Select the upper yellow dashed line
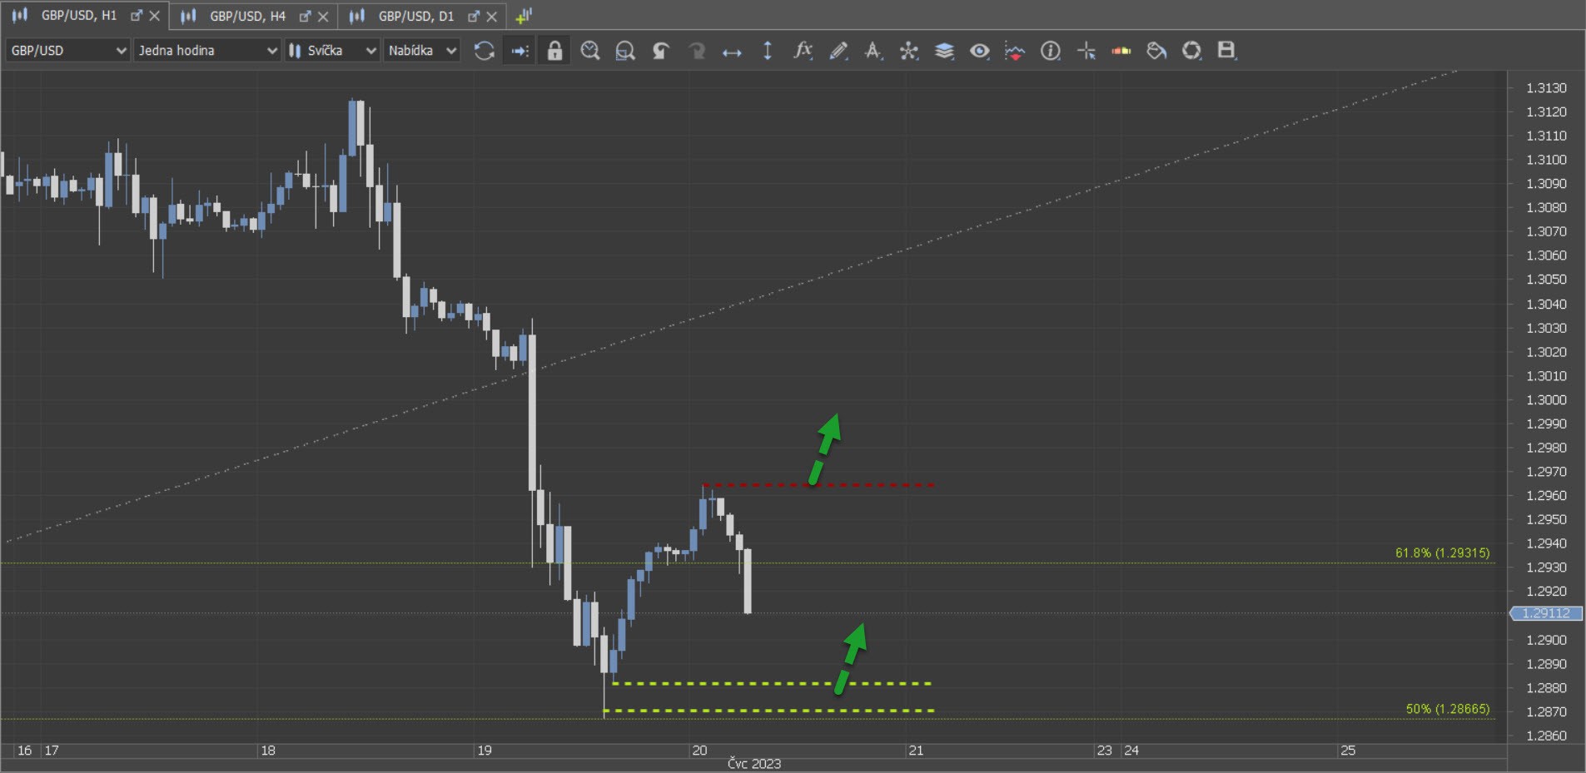 (x=772, y=683)
